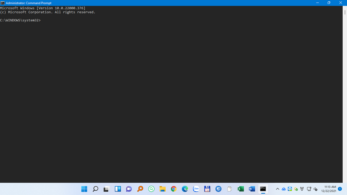This screenshot has height=195, width=347.
Task: Open TeamViewer from the system tray
Action: click(290, 189)
